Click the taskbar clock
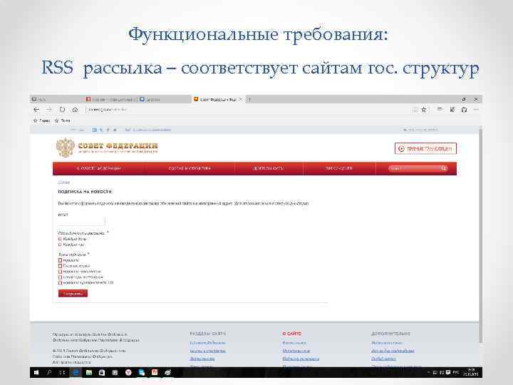 click(x=471, y=372)
